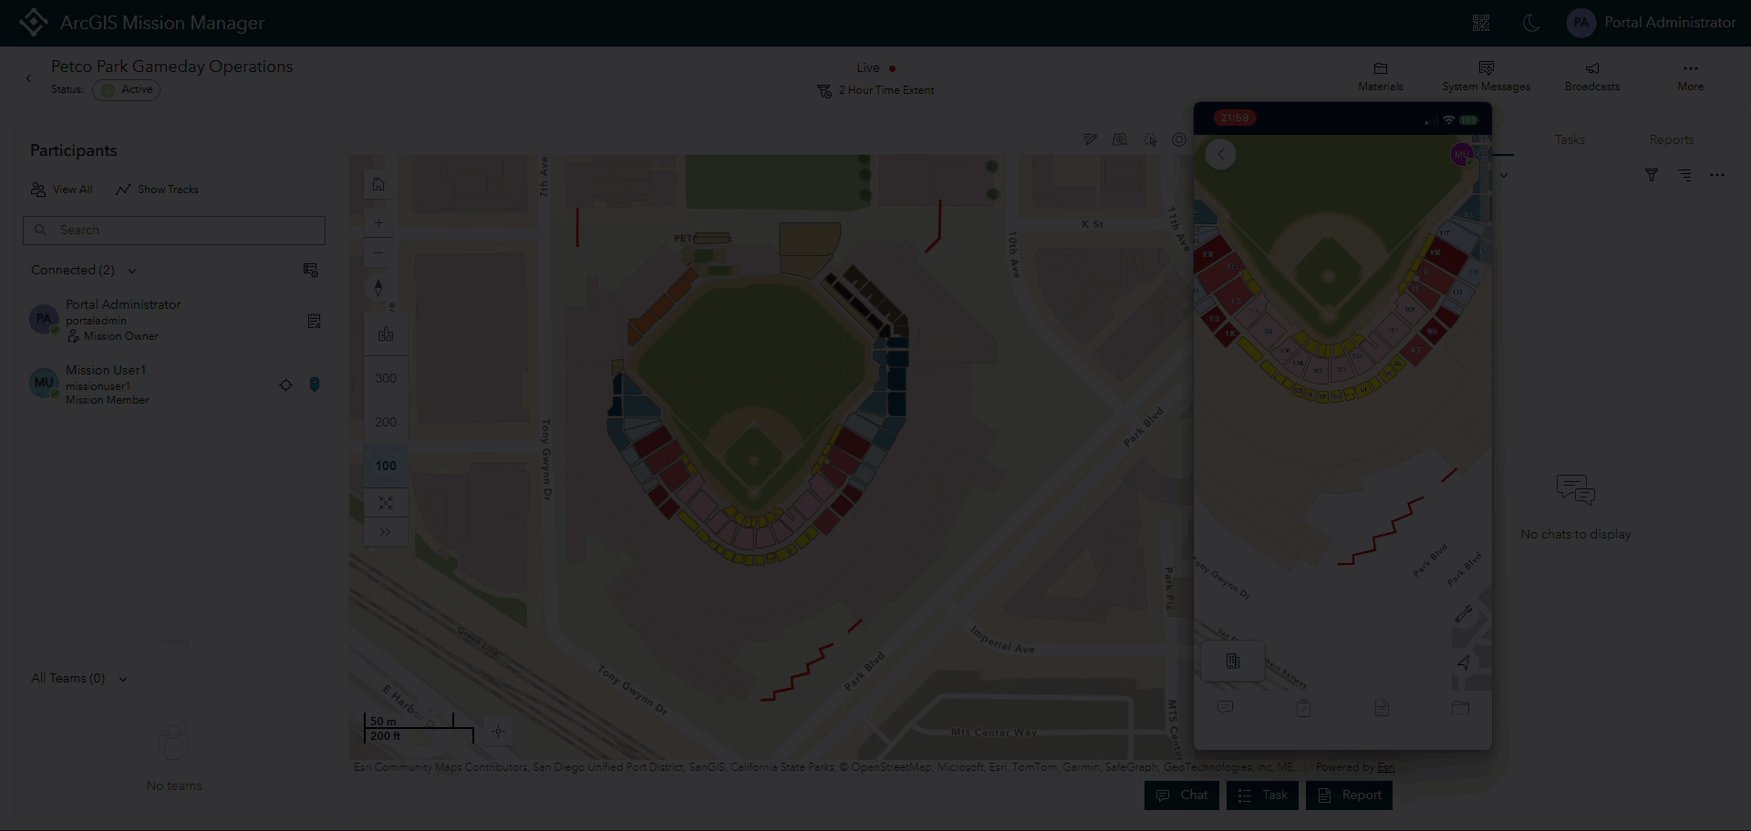1751x831 pixels.
Task: Open materials folder tab in phone preview
Action: click(1460, 708)
